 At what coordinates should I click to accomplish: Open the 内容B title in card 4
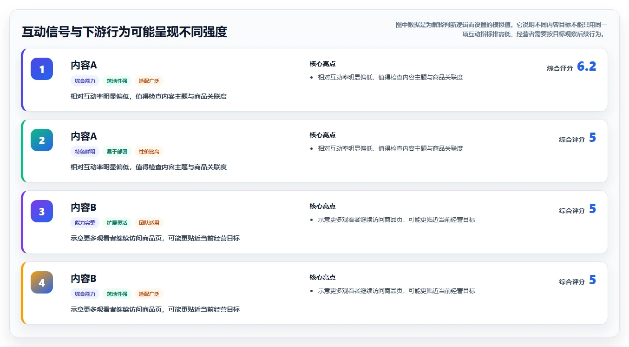[84, 279]
